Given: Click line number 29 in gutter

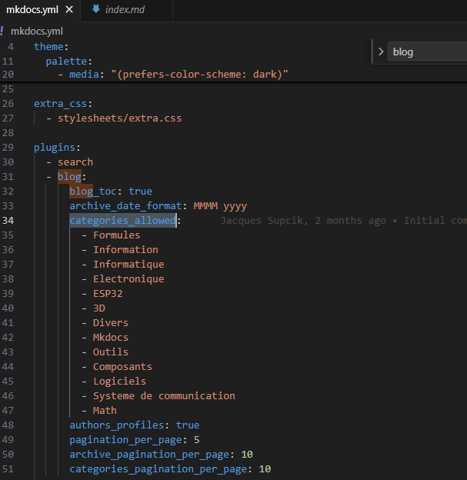Looking at the screenshot, I should coord(8,148).
